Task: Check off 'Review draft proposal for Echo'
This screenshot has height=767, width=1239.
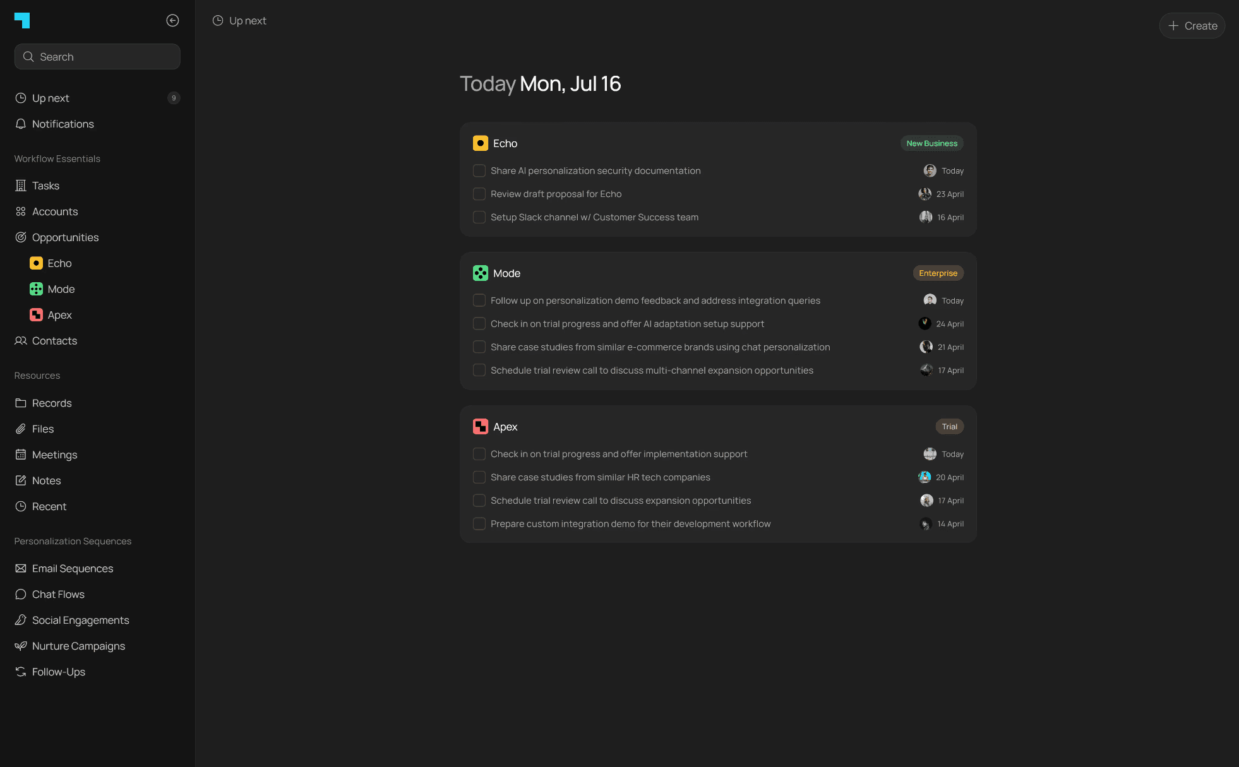Action: [x=479, y=194]
